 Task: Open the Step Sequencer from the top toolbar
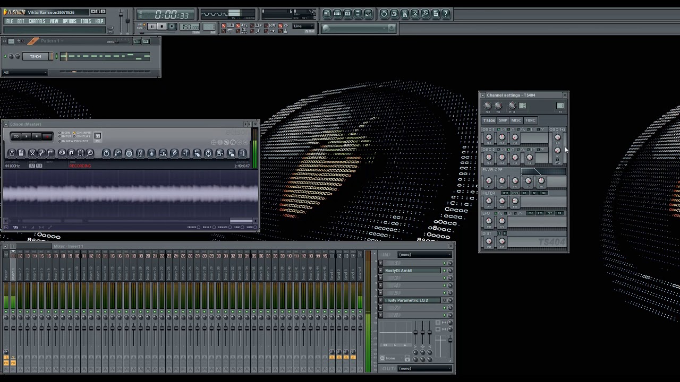(337, 14)
